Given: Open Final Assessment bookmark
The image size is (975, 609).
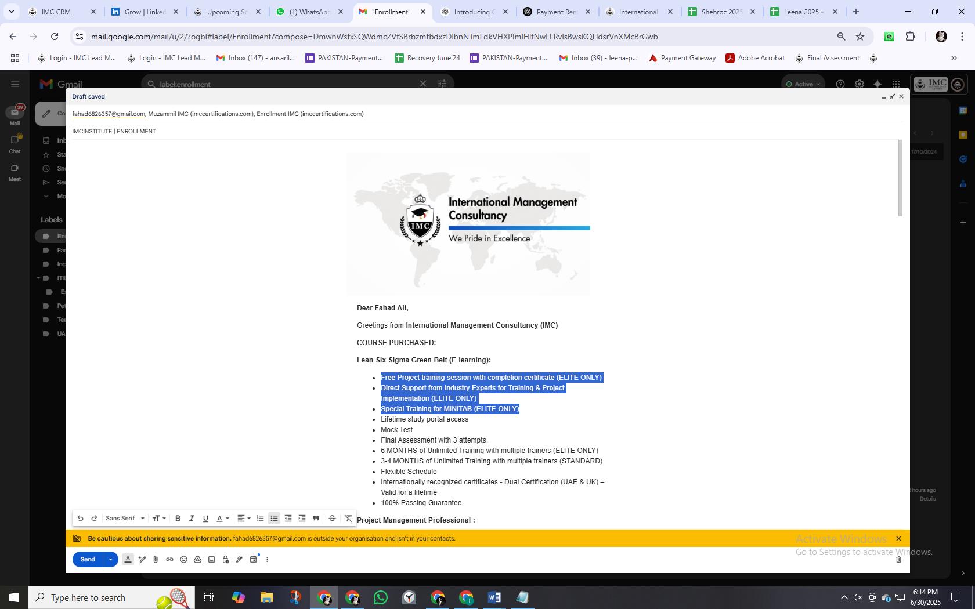Looking at the screenshot, I should coord(827,58).
